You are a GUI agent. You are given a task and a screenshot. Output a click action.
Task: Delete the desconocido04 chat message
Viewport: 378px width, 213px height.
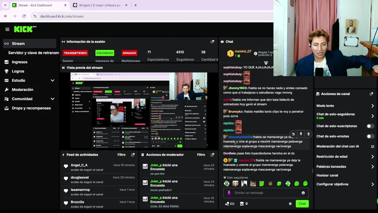click(x=309, y=134)
